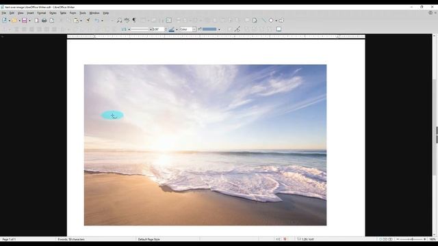Viewport: 438px width, 246px height.
Task: Open the Save dropdown arrow
Action: click(x=29, y=20)
